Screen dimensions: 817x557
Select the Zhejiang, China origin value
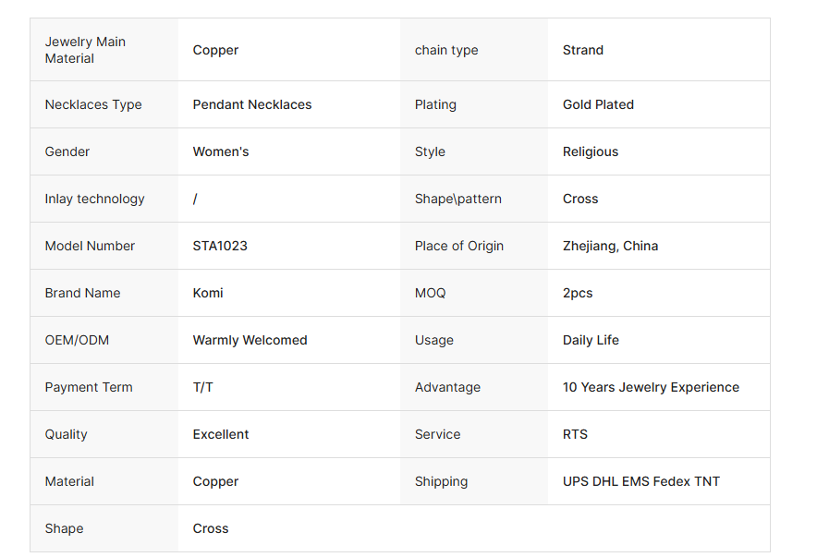click(610, 246)
